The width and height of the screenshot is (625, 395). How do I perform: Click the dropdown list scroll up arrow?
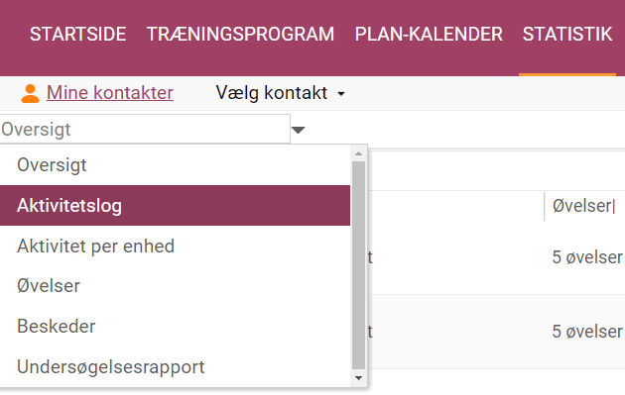click(x=358, y=153)
